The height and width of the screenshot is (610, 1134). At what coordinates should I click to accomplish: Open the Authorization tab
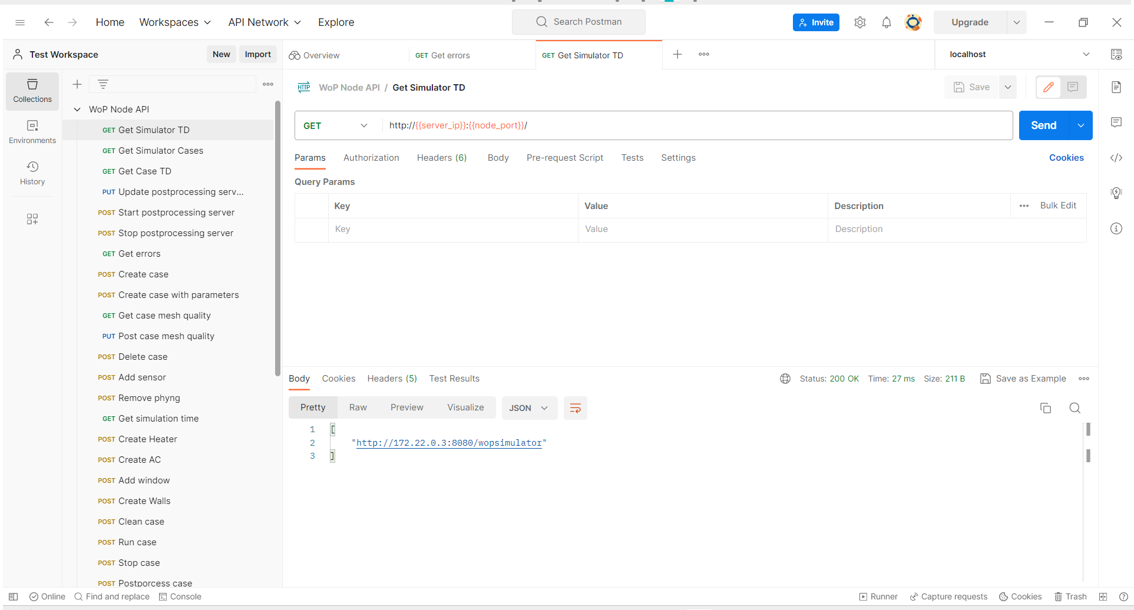click(x=371, y=158)
